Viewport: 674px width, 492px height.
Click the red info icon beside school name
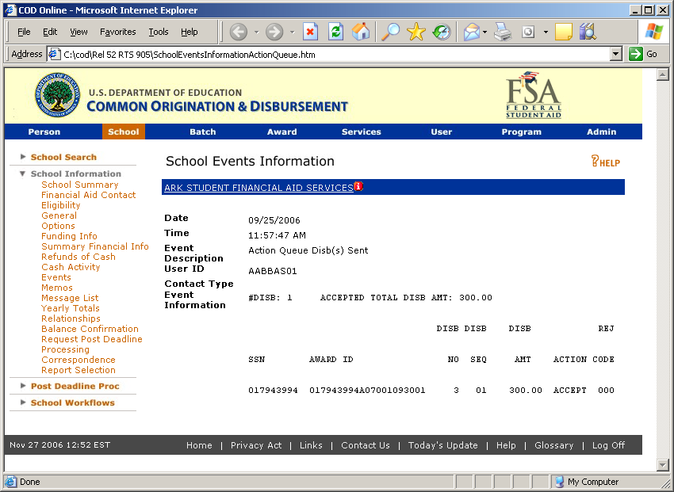(x=358, y=187)
